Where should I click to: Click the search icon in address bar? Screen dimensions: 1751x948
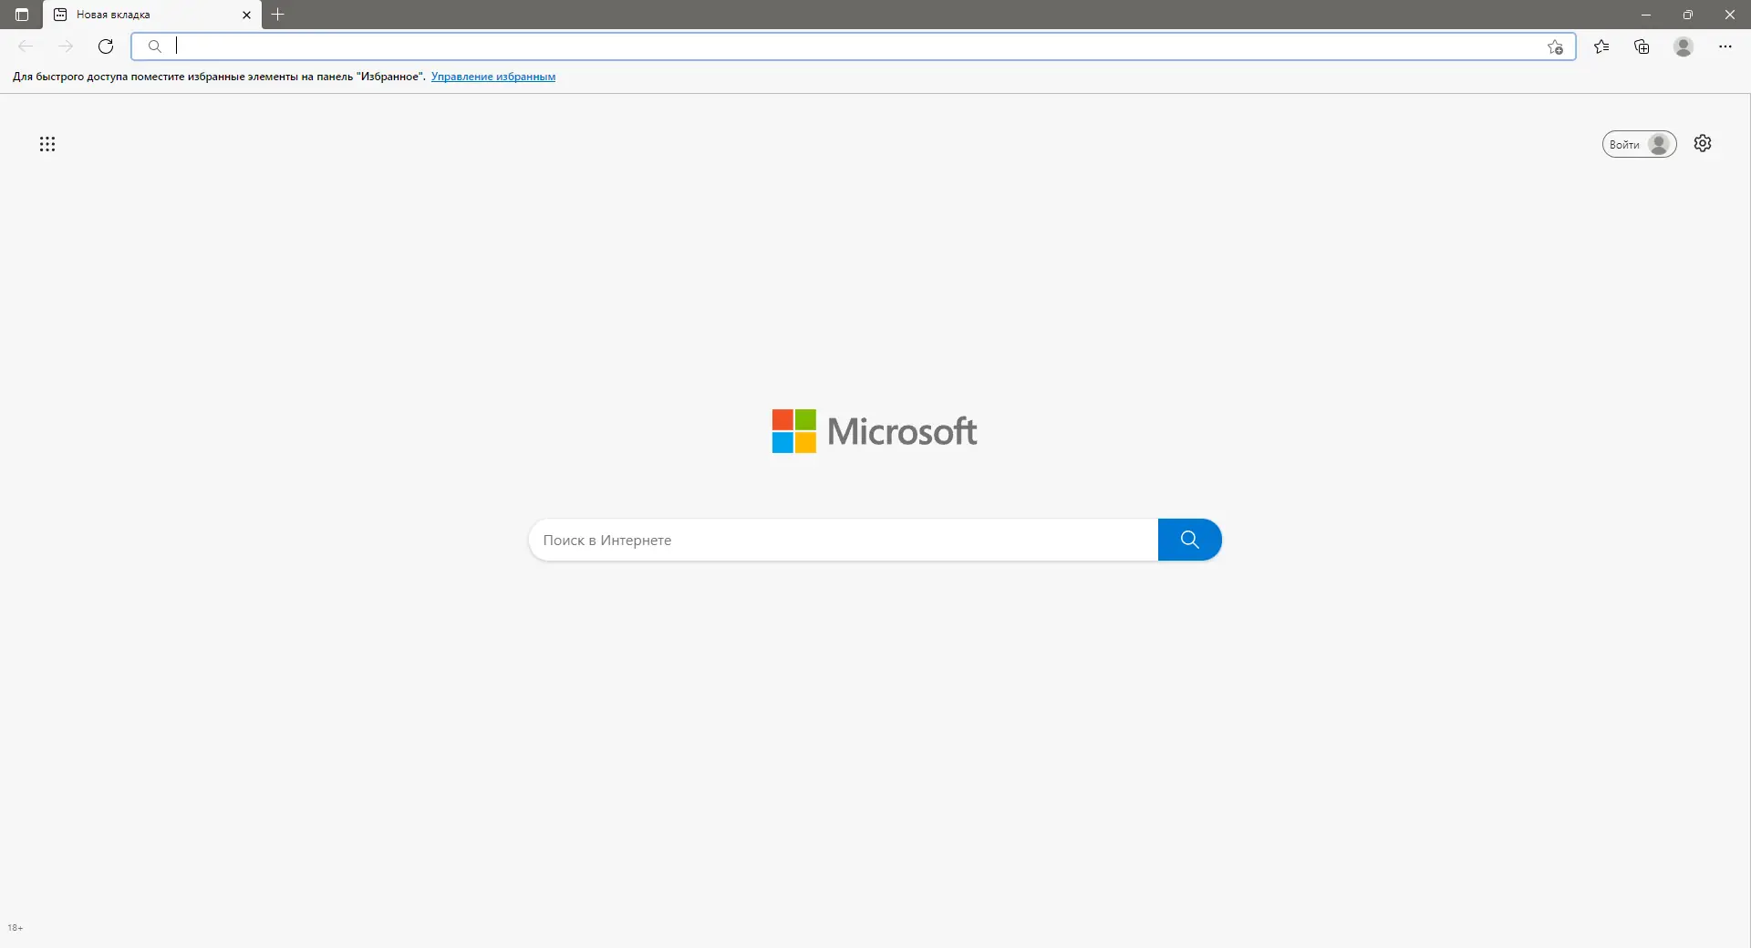[x=155, y=46]
